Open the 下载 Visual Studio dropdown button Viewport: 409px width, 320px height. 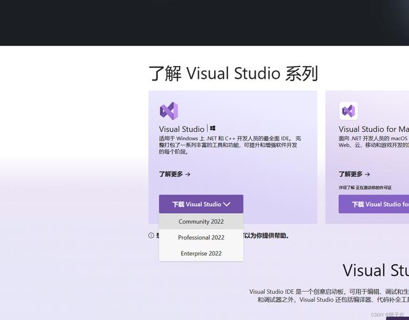(201, 204)
